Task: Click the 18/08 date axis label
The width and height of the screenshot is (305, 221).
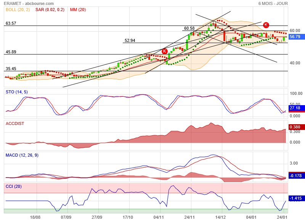Action: point(35,217)
